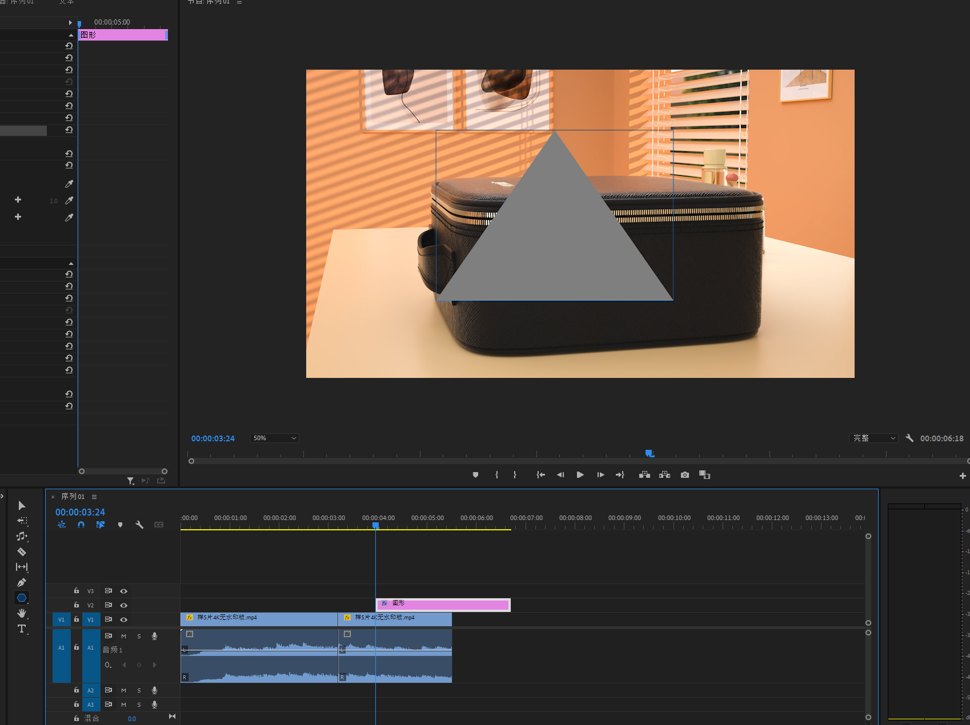
Task: Click the button editor plus icon
Action: coord(963,476)
